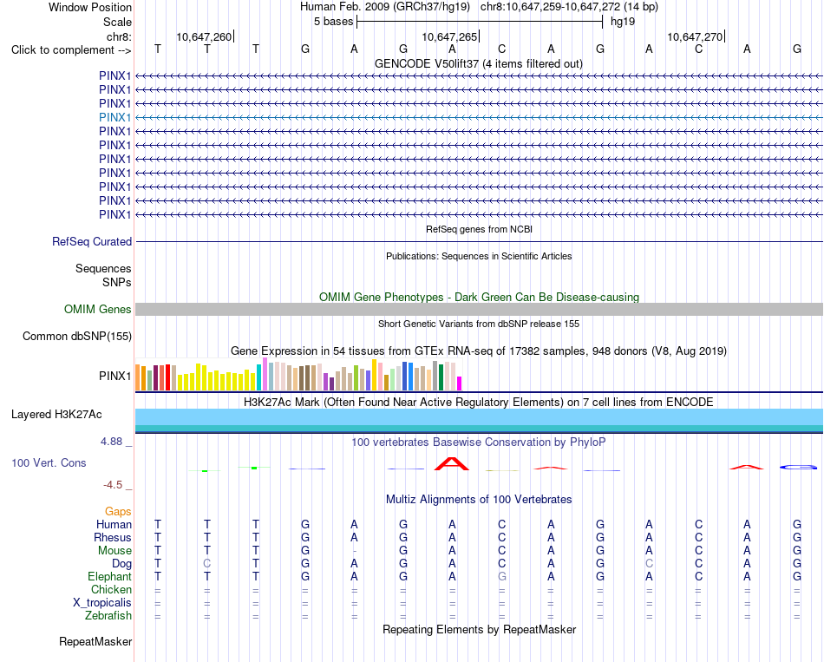Image resolution: width=824 pixels, height=662 pixels.
Task: Select the Elephant alignment row label
Action: [109, 576]
